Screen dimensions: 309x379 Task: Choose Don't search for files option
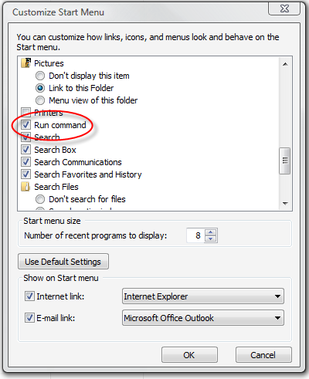40,199
